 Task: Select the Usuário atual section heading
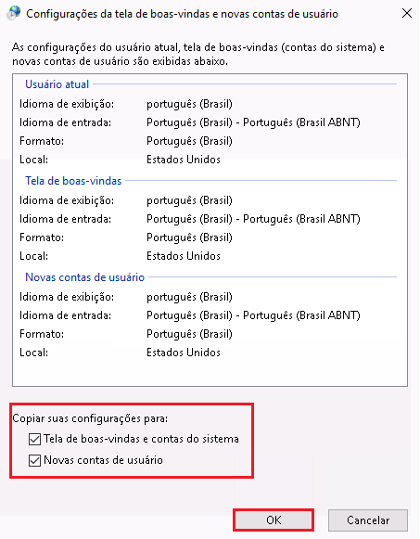57,84
